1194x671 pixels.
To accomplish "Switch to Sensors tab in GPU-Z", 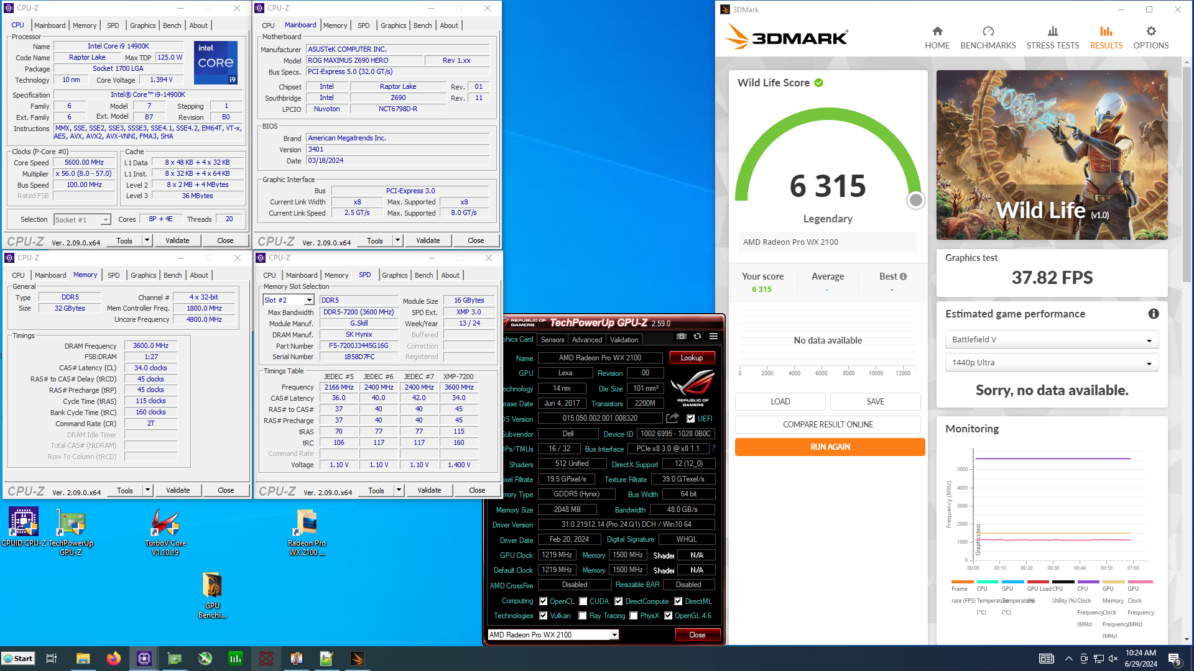I will [552, 340].
